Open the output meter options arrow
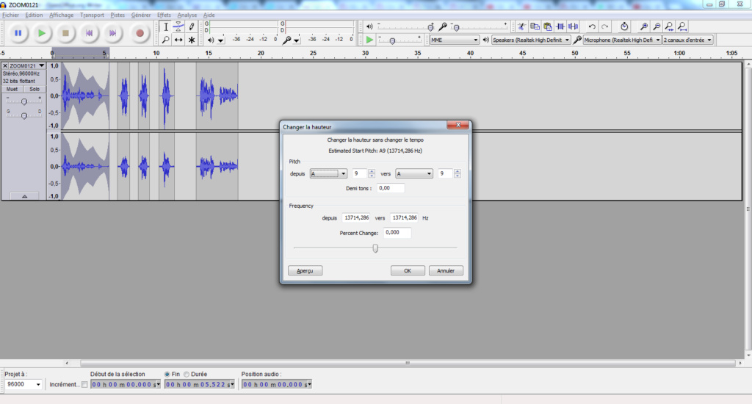The height and width of the screenshot is (404, 752). 220,40
